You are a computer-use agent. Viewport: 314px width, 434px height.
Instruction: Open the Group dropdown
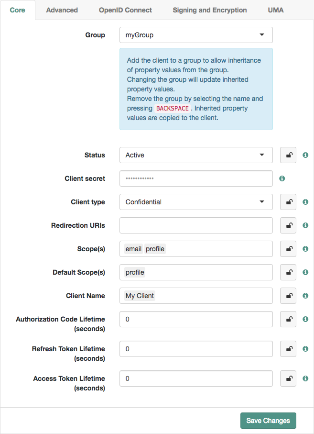196,35
